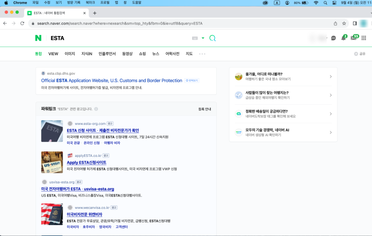Expand the 정확한 배송일이 궁금하다면? chevron
This screenshot has width=372, height=236.
330,114
